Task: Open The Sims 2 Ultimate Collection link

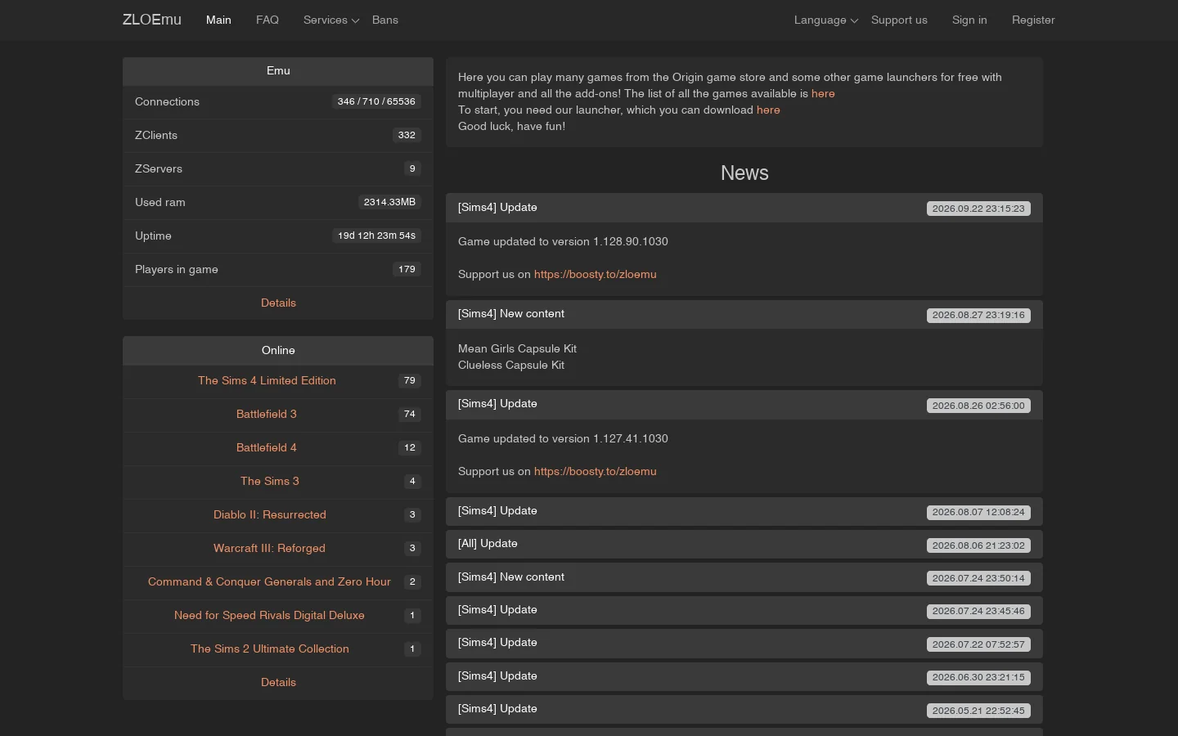Action: (x=270, y=648)
